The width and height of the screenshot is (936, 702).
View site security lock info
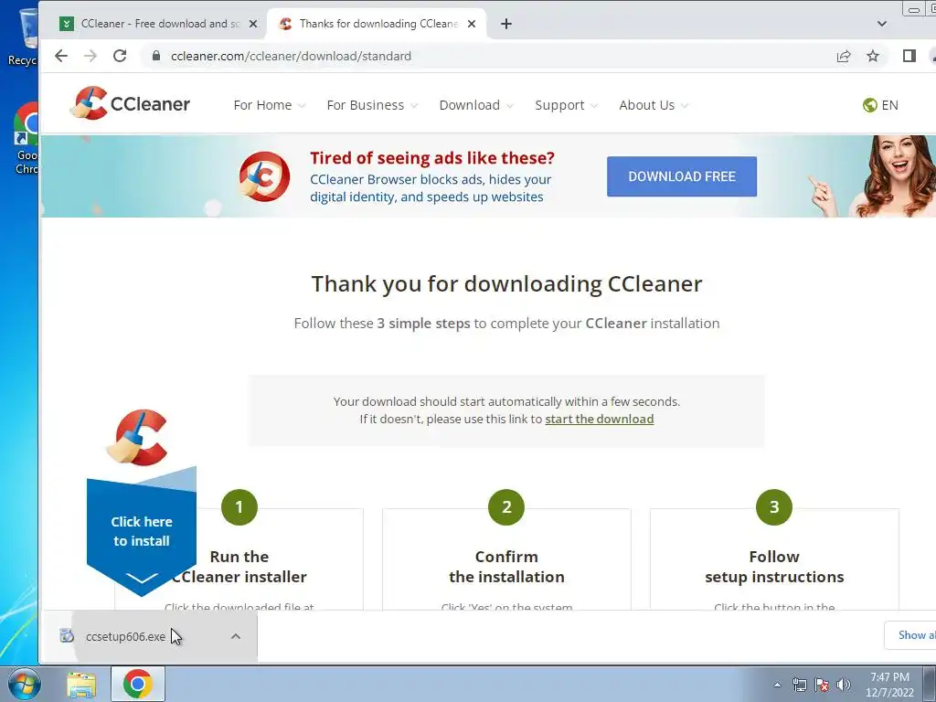[x=156, y=56]
